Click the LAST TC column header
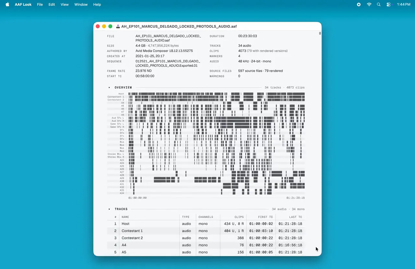The image size is (415, 269). (x=295, y=217)
